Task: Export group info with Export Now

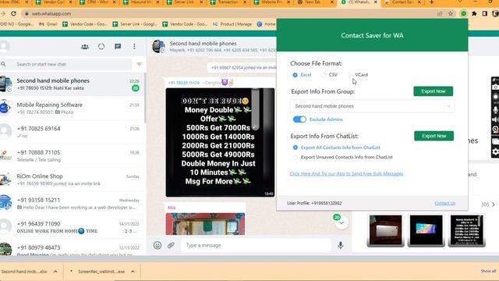Action: [434, 91]
